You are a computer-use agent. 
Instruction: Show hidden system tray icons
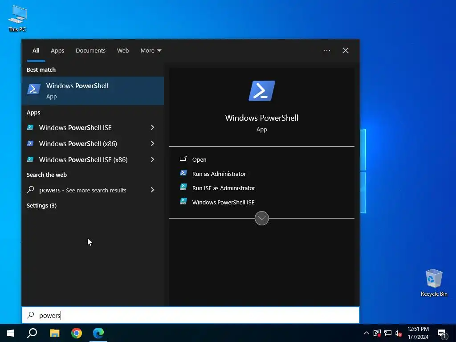[366, 333]
